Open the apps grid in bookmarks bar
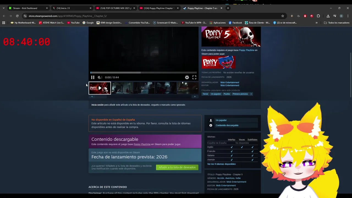 point(4,23)
